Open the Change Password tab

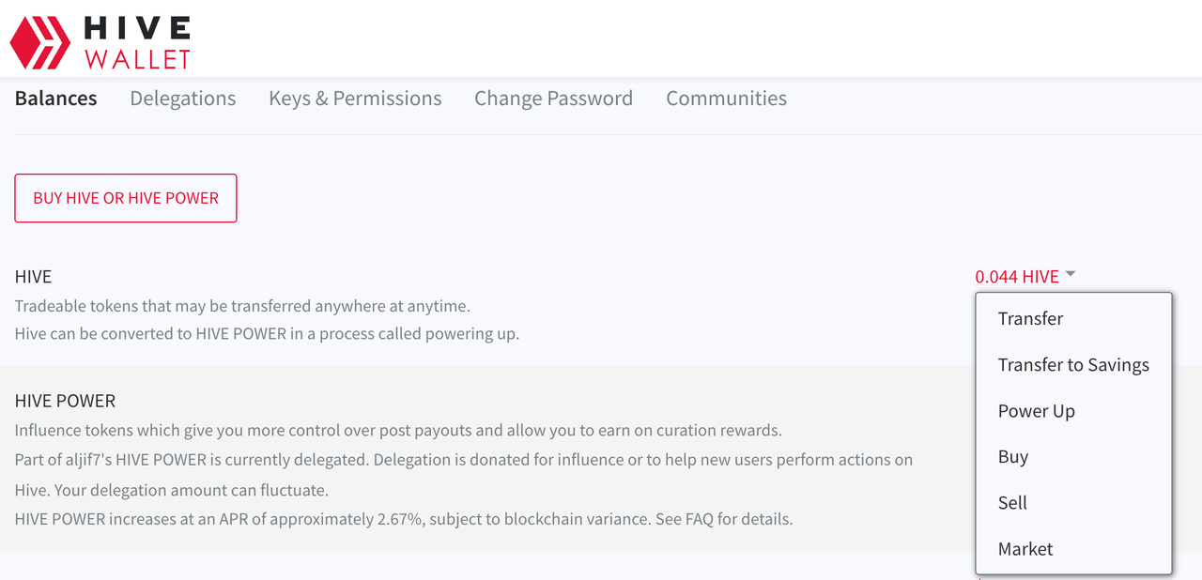tap(553, 99)
